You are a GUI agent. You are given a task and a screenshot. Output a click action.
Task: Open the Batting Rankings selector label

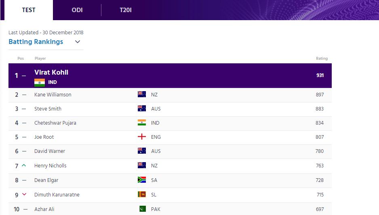pyautogui.click(x=36, y=42)
